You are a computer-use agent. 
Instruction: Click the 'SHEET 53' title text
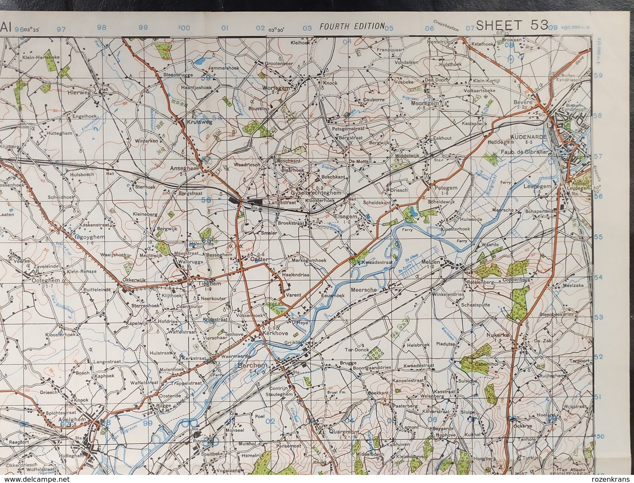(x=511, y=26)
